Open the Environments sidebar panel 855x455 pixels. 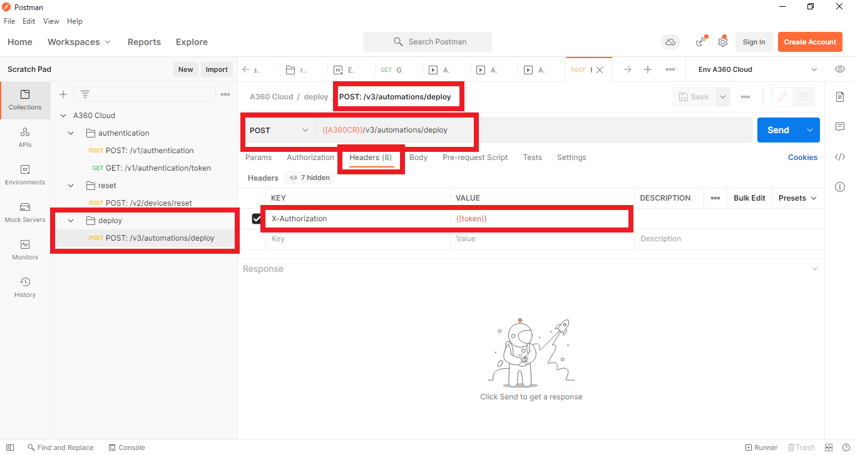25,175
